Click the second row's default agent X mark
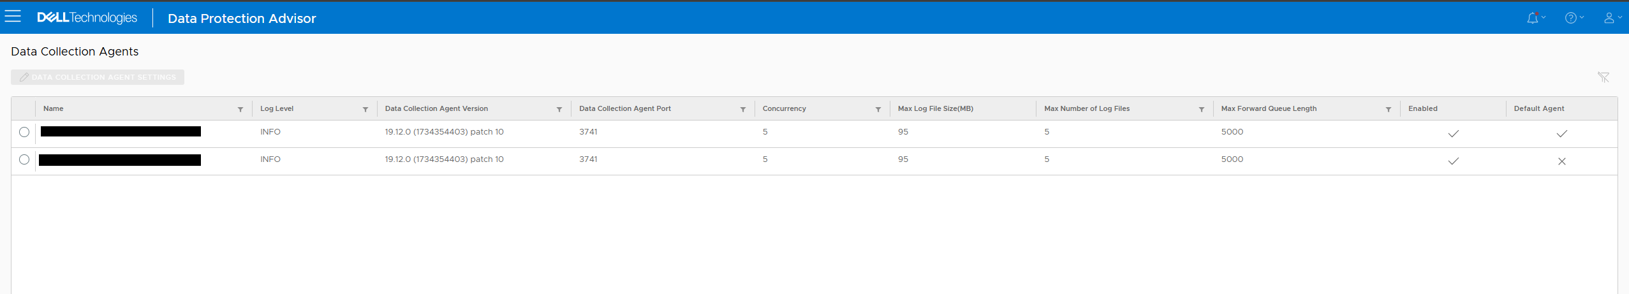 coord(1562,161)
